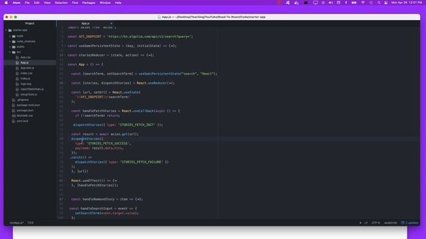Close the App.js tab

point(111,24)
